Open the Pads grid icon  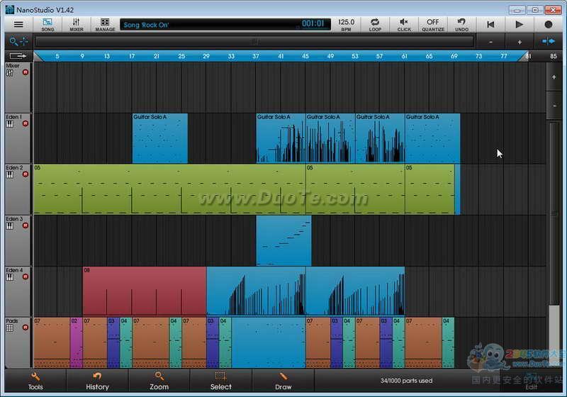click(x=10, y=328)
